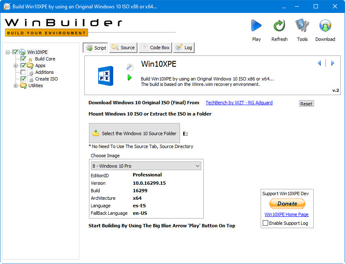Viewport: 345px width, 264px height.
Task: Click the Refresh toolbar icon
Action: (x=279, y=26)
